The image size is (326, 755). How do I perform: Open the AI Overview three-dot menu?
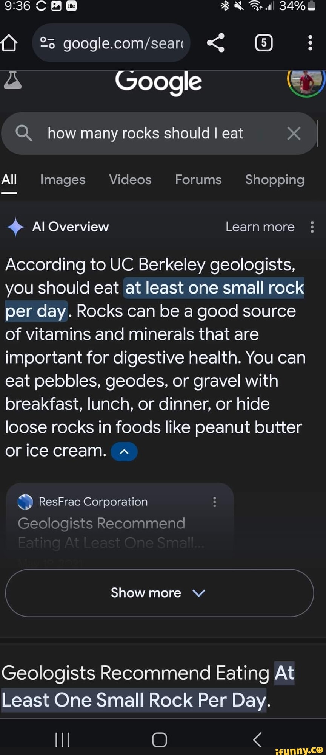tap(312, 227)
